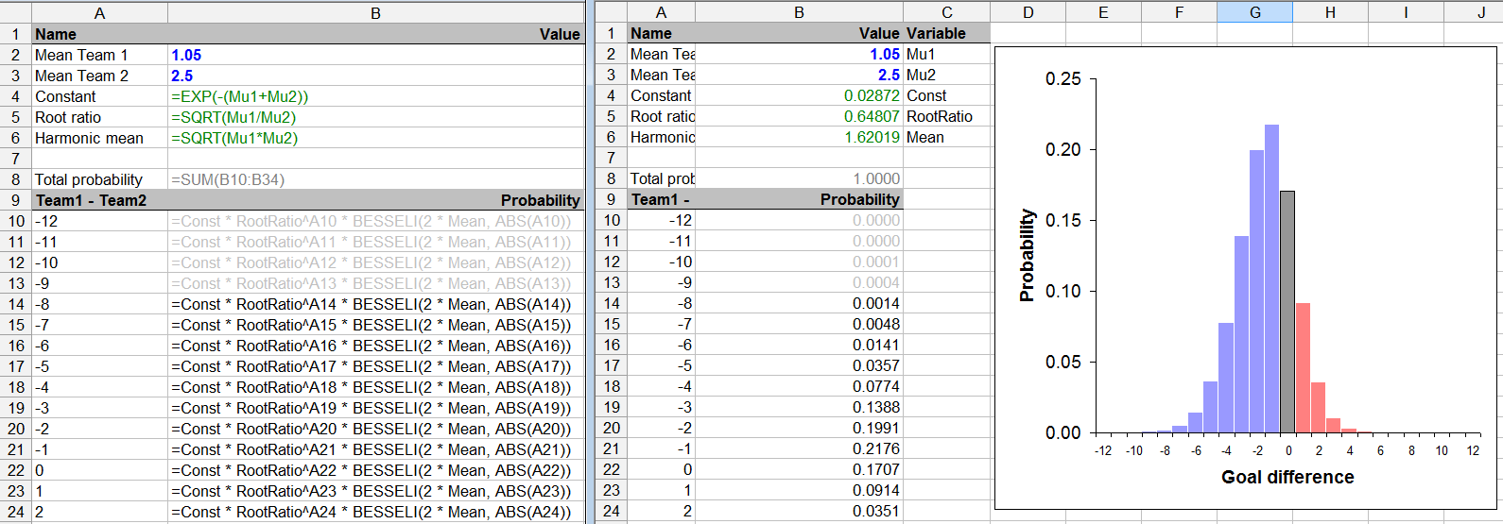Select the 'Mean Team 1' cell in left sheet
The height and width of the screenshot is (524, 1503).
coord(99,55)
